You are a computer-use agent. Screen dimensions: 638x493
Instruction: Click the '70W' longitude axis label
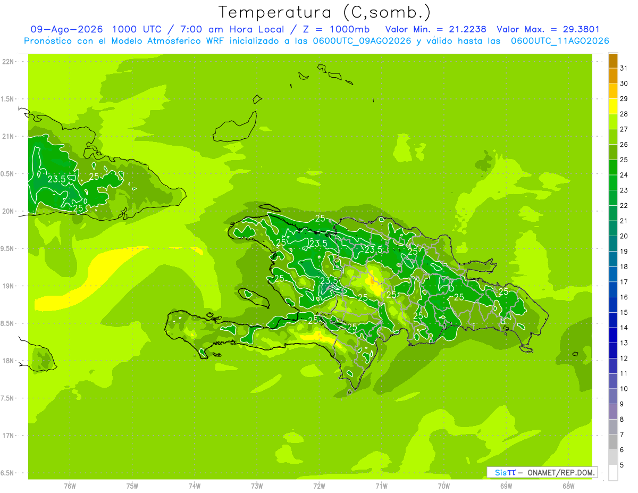pyautogui.click(x=444, y=486)
